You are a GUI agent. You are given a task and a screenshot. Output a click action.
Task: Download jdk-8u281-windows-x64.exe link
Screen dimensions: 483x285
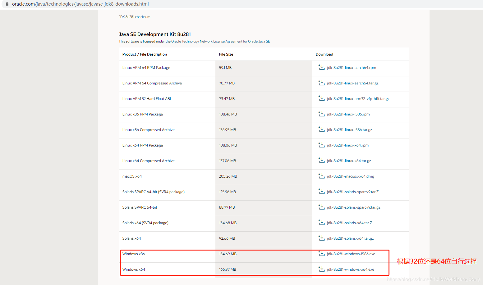coord(351,269)
